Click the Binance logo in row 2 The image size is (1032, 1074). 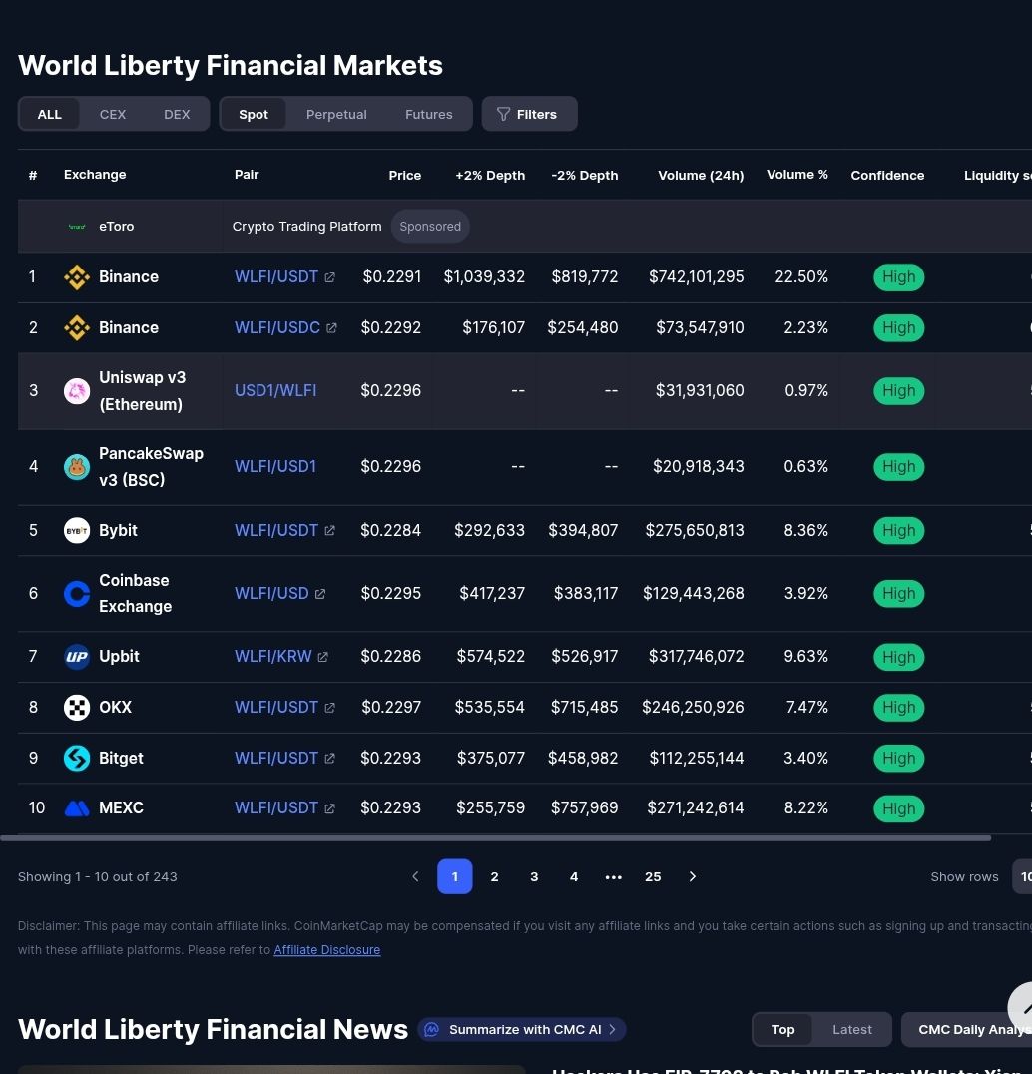tap(77, 328)
